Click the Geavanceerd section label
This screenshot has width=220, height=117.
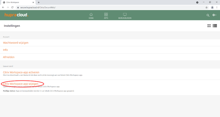pyautogui.click(x=8, y=66)
